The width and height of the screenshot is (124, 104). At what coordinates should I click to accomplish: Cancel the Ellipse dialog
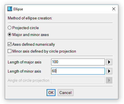click(x=65, y=93)
